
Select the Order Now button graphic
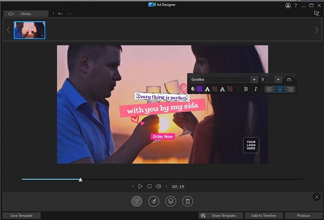click(163, 137)
